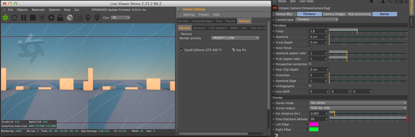Open the File menu in Live Viewer
This screenshot has height=137, width=415.
point(11,10)
